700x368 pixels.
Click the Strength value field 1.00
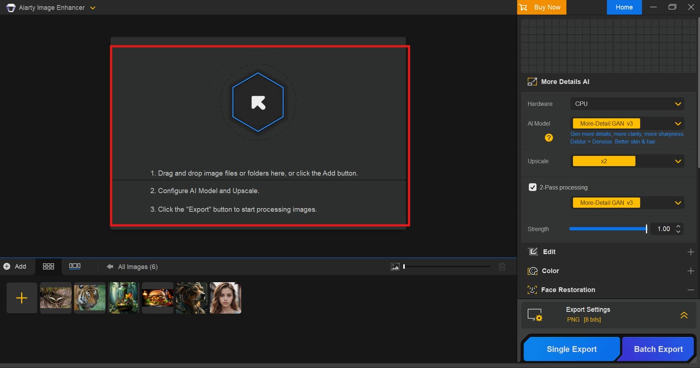click(664, 229)
